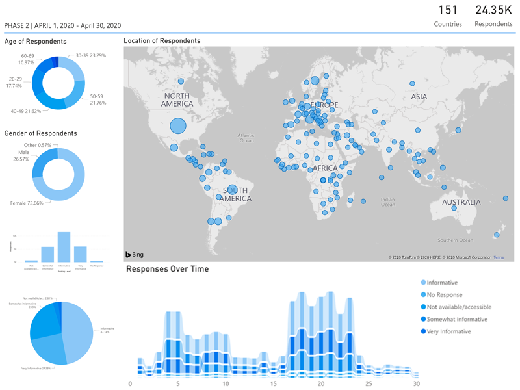Click the 'Respondents' card label
The height and width of the screenshot is (390, 520).
click(x=493, y=24)
